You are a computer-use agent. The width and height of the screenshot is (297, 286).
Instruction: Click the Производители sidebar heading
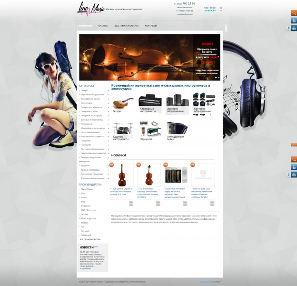[90, 184]
